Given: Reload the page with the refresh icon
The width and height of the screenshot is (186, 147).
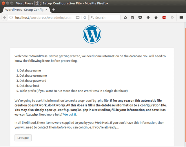Looking at the screenshot, I should (x=85, y=18).
